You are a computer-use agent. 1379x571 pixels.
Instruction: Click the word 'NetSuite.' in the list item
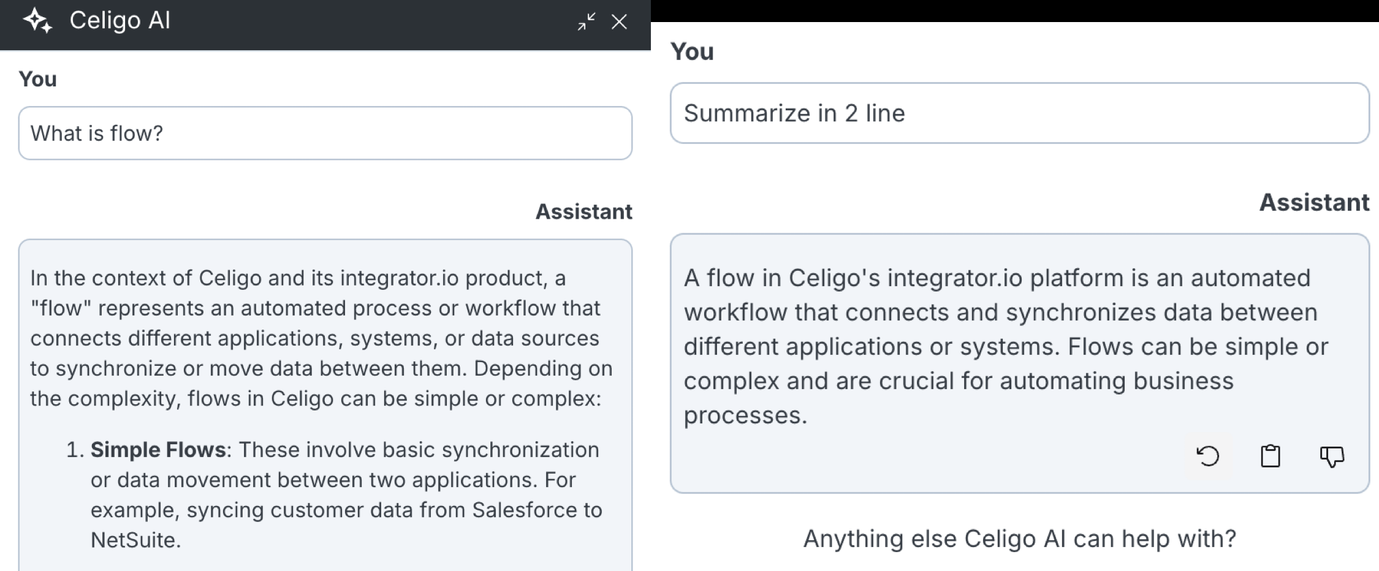click(135, 540)
